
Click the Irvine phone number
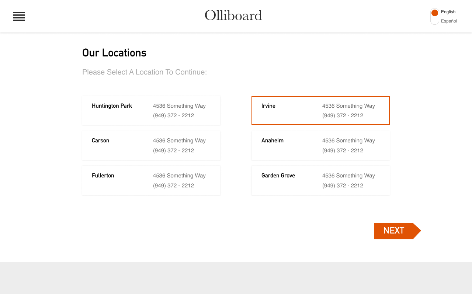coord(343,115)
